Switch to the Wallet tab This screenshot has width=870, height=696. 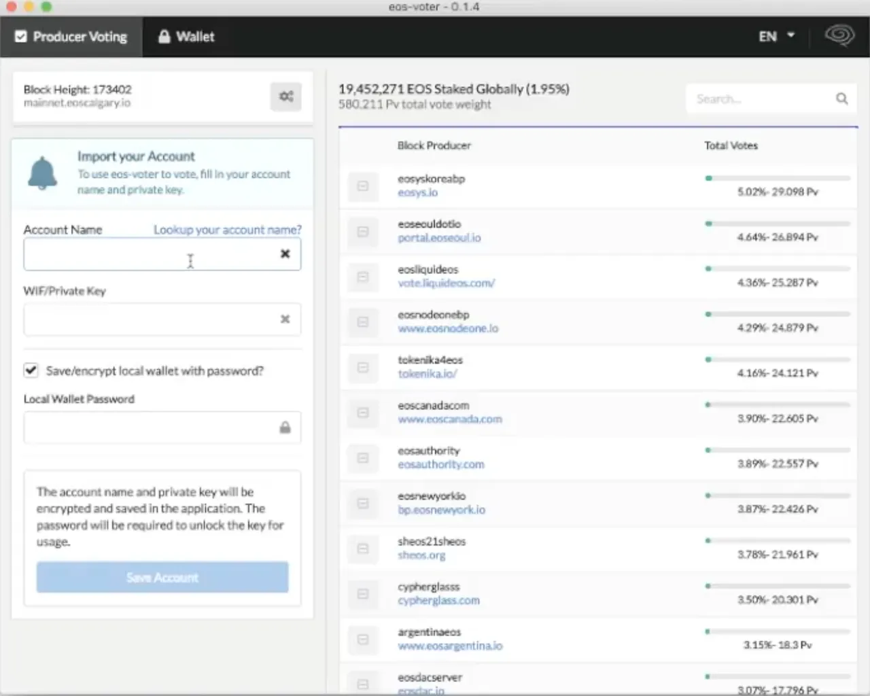[186, 37]
